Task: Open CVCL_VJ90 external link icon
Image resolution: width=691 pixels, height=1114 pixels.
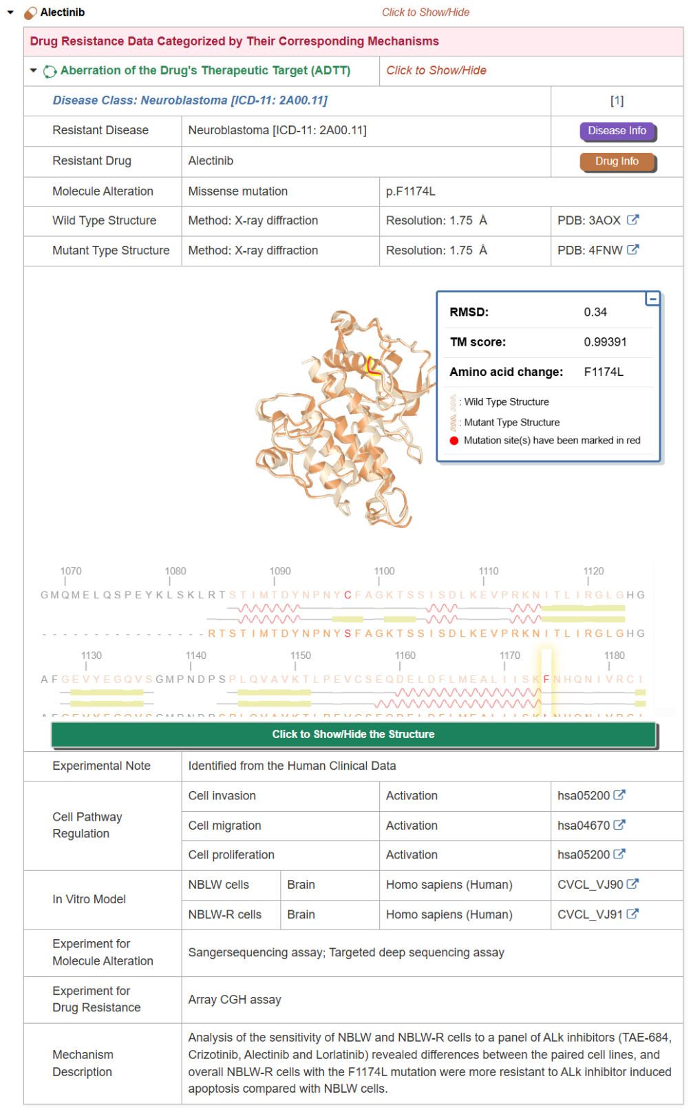Action: (x=632, y=883)
